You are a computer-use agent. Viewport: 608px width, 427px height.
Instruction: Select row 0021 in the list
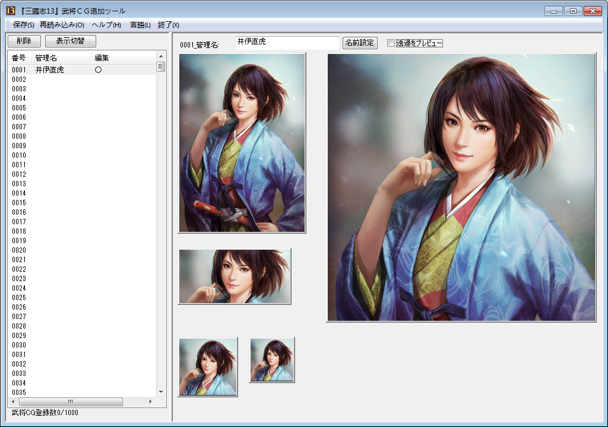[x=82, y=260]
